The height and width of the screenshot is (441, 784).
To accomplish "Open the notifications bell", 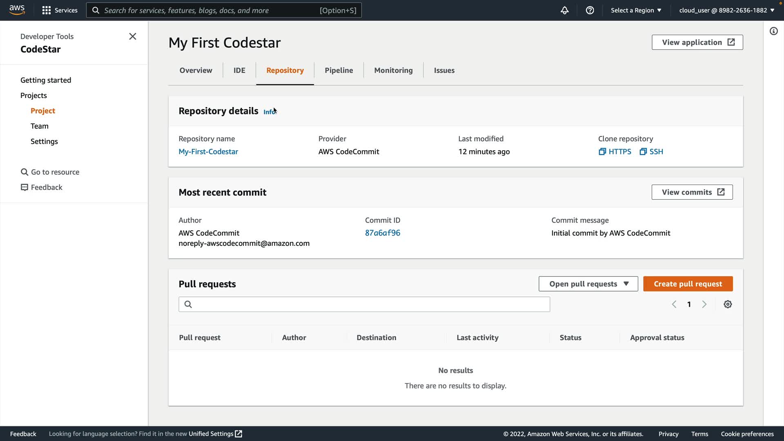I will point(564,10).
